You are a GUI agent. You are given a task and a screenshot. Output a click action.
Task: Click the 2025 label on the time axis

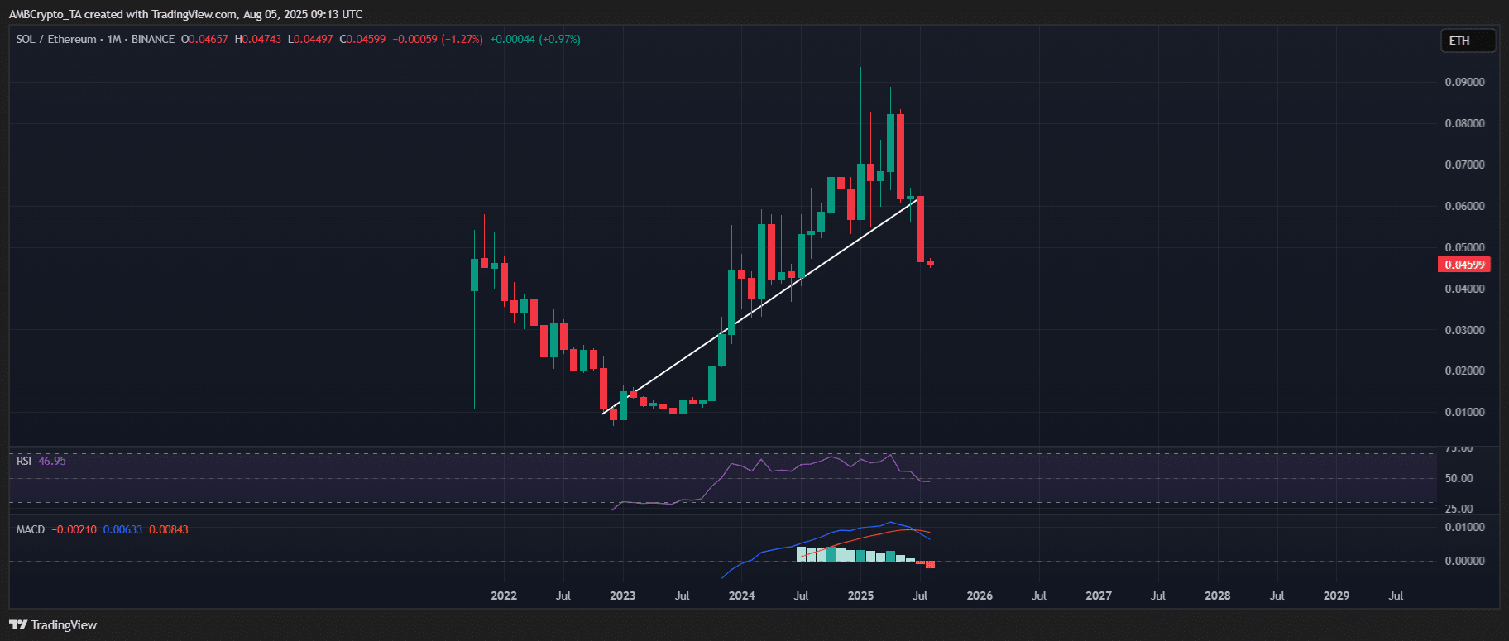860,596
